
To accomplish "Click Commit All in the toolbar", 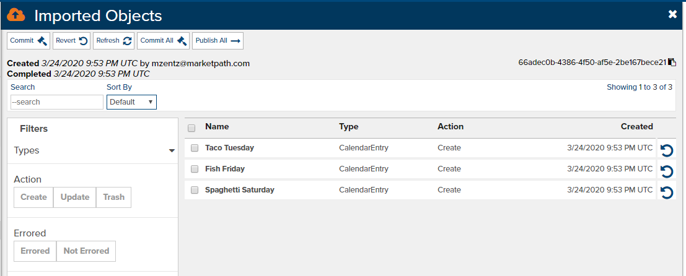I will [x=163, y=41].
